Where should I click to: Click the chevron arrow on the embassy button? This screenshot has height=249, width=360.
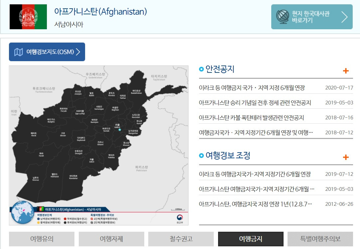tap(344, 17)
